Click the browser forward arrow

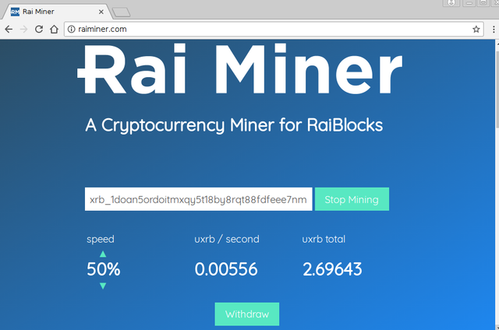pyautogui.click(x=24, y=30)
